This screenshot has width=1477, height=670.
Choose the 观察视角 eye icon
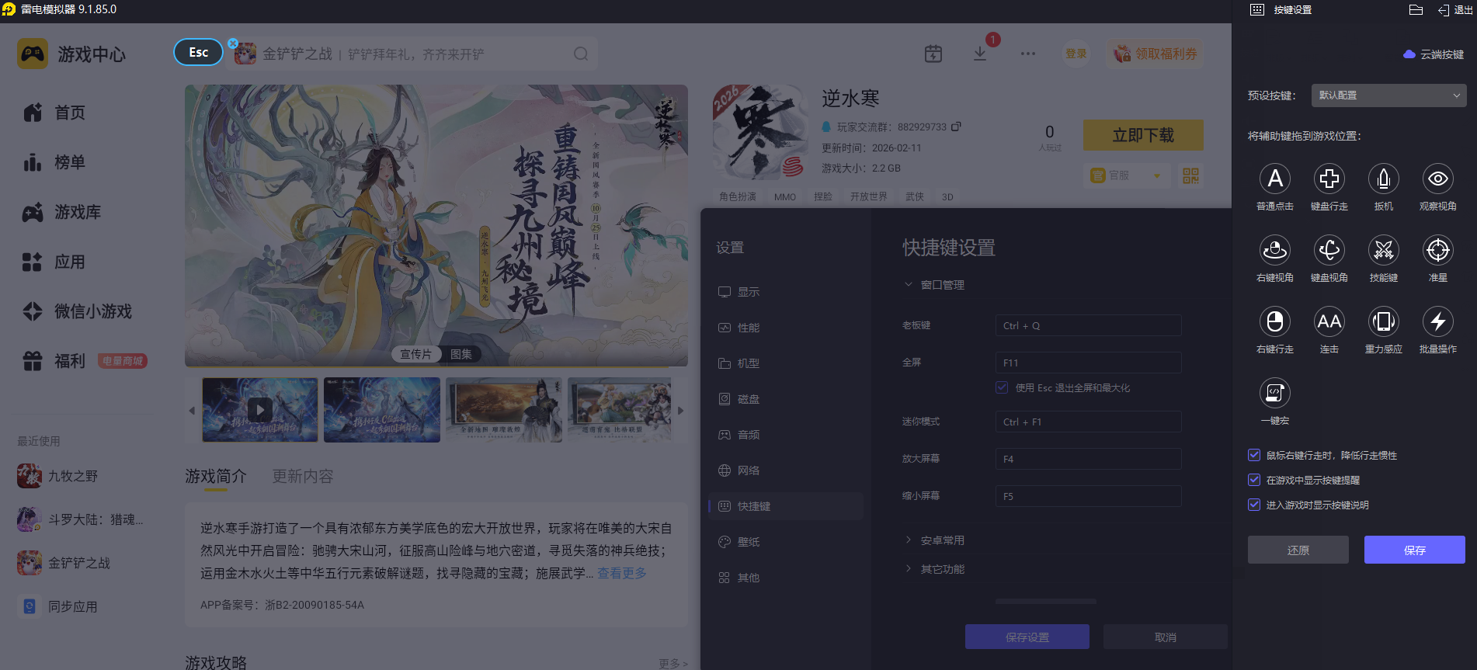(x=1437, y=179)
